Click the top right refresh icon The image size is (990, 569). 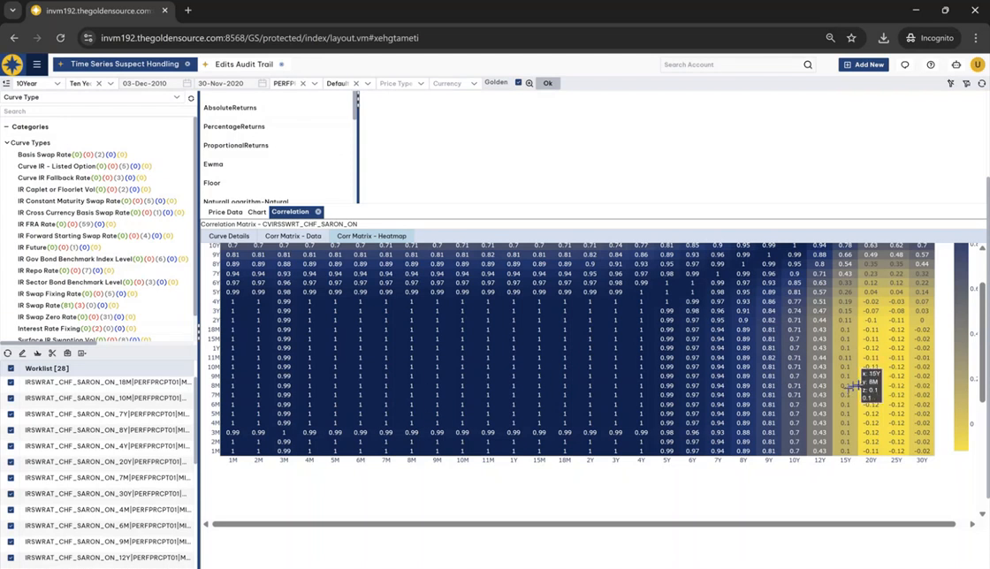tap(982, 83)
